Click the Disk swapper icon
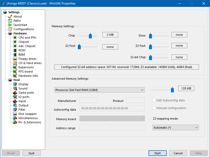This screenshot has width=210, height=158. 15,114
